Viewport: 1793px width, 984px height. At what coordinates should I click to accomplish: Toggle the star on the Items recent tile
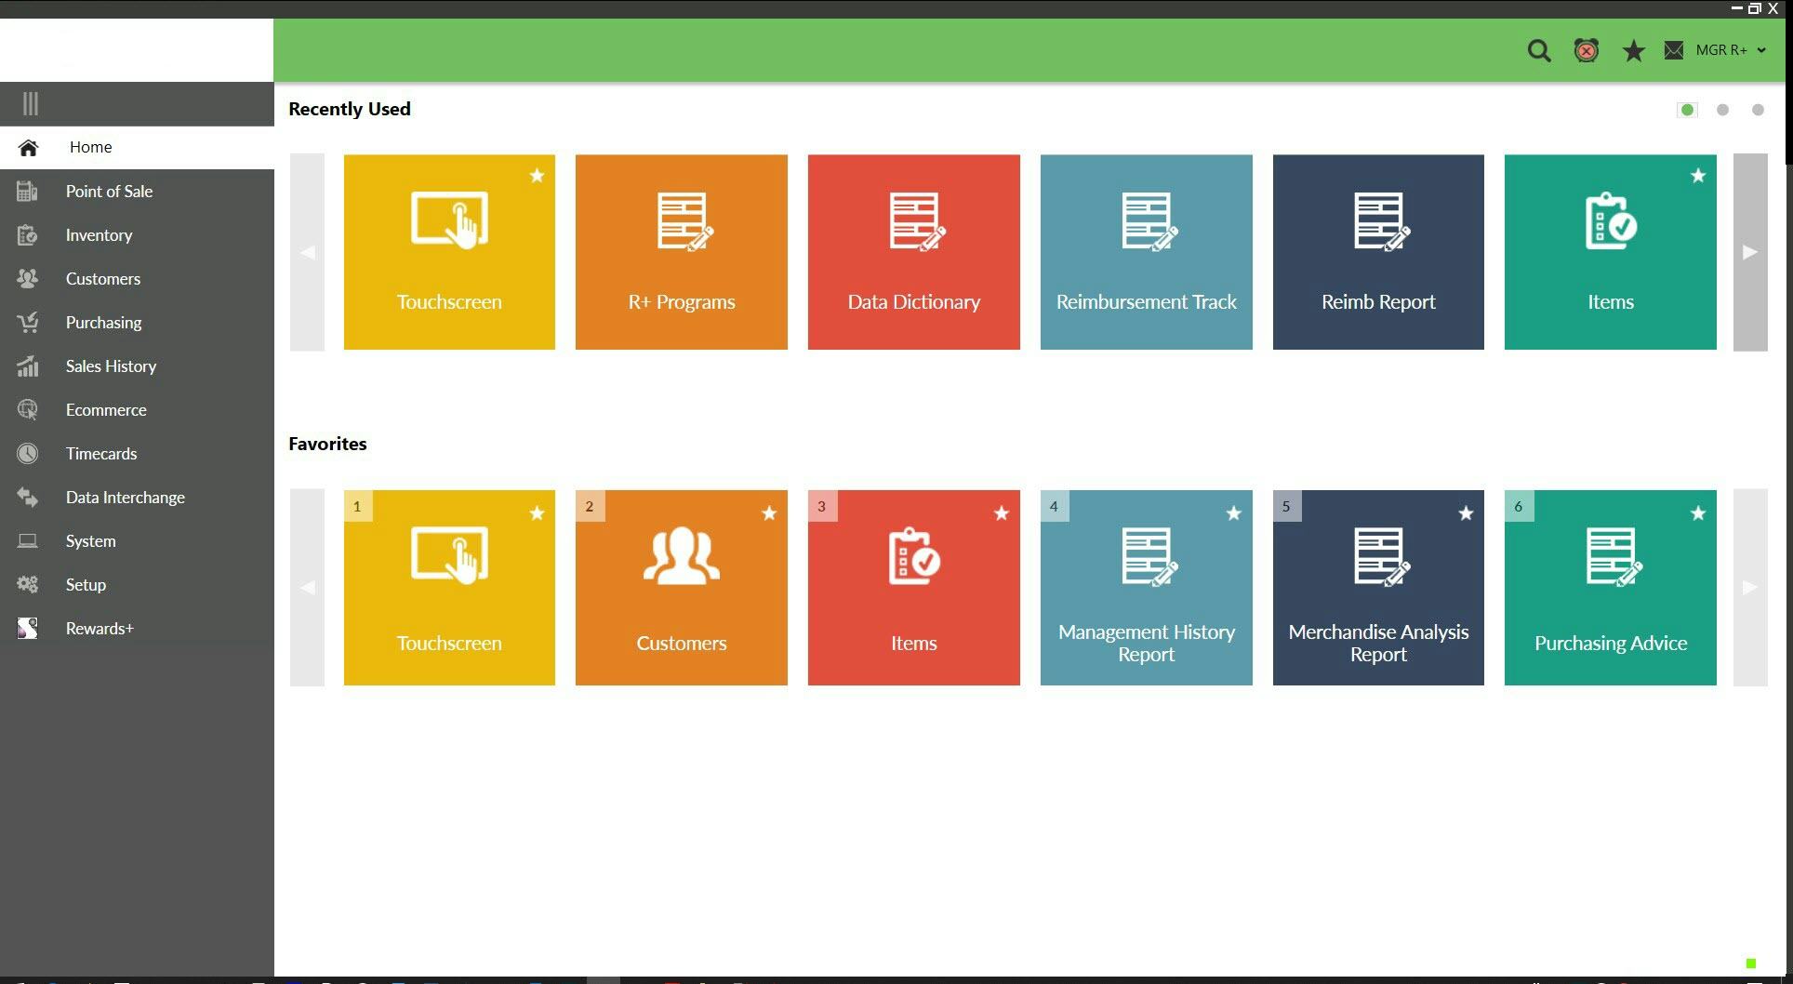(x=1698, y=176)
